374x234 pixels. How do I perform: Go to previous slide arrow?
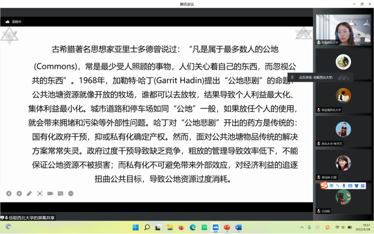pyautogui.click(x=9, y=193)
